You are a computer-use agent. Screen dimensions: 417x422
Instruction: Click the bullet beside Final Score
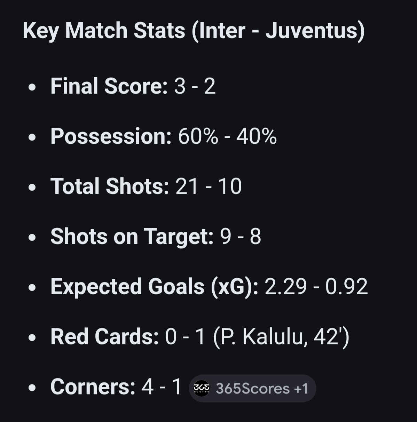click(32, 87)
